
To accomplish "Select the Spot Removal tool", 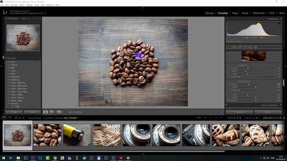I will (235, 47).
